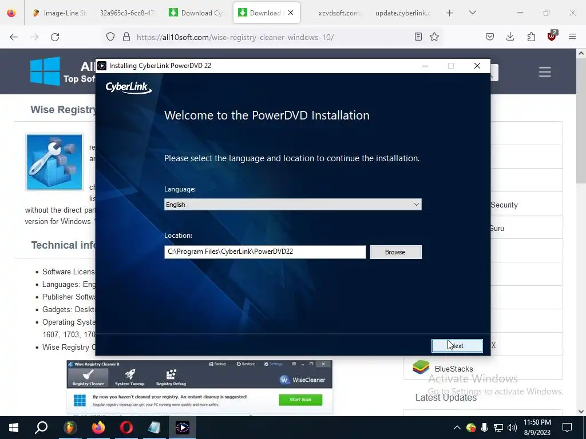The height and width of the screenshot is (439, 586).
Task: Toggle Firefox reader view icon
Action: click(418, 37)
